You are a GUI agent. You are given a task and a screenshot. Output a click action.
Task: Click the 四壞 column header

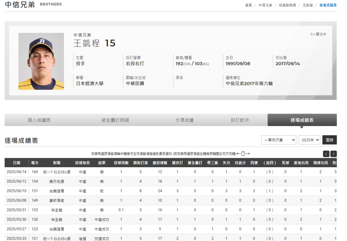click(x=254, y=163)
